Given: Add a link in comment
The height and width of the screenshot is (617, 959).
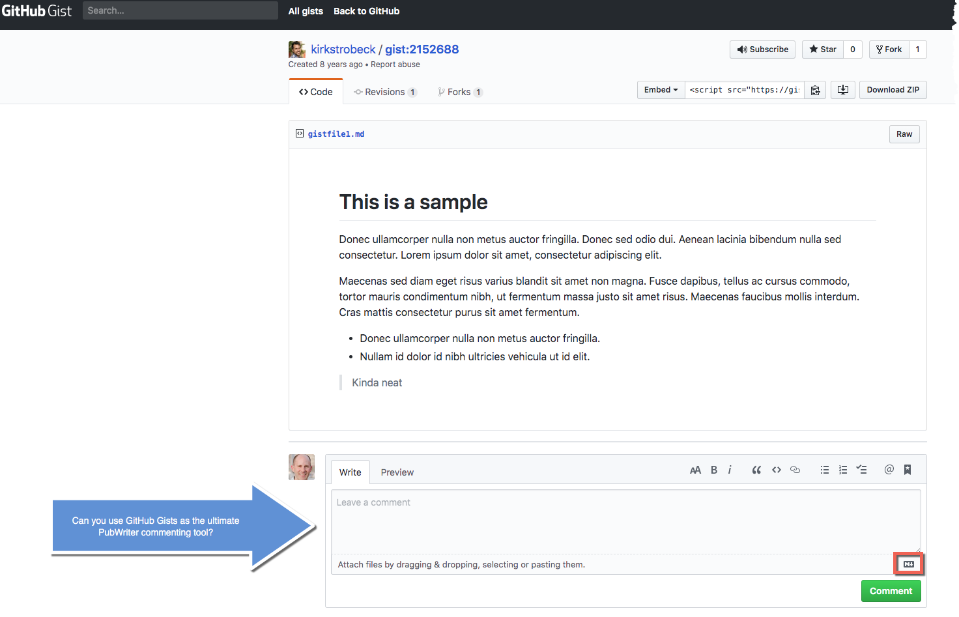Looking at the screenshot, I should click(795, 470).
